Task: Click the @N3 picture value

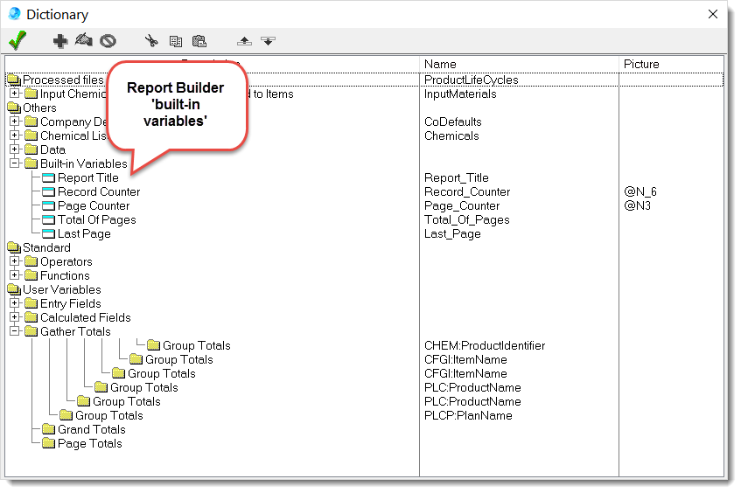Action: [637, 206]
